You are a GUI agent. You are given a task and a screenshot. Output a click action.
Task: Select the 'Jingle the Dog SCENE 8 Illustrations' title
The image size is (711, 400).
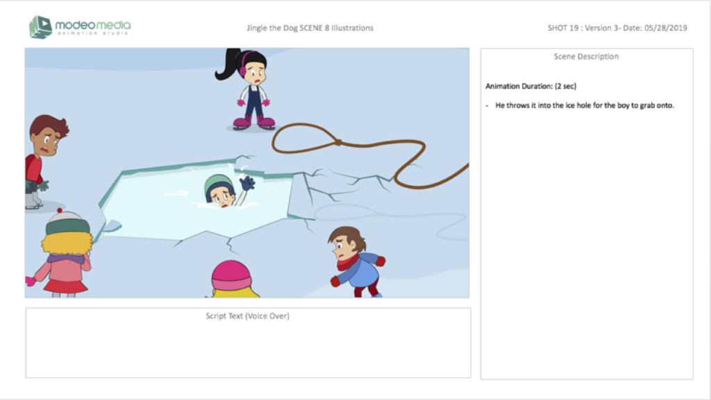(x=310, y=28)
